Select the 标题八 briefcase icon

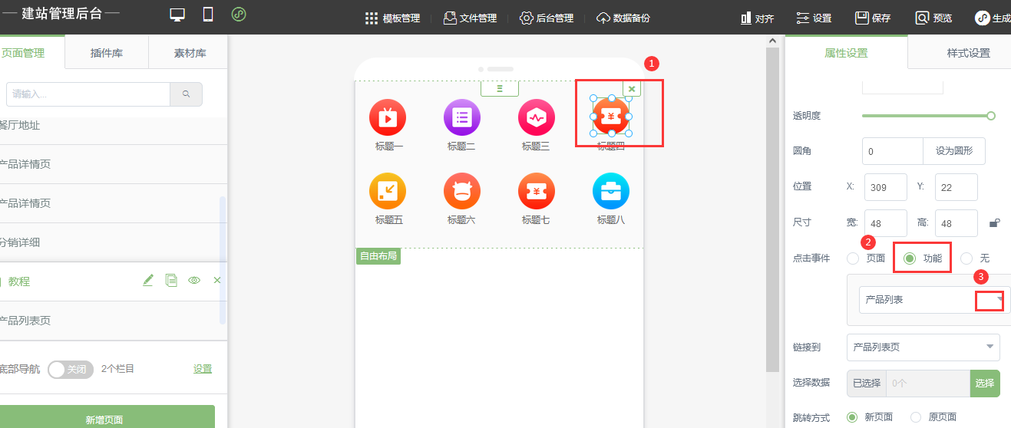tap(610, 191)
